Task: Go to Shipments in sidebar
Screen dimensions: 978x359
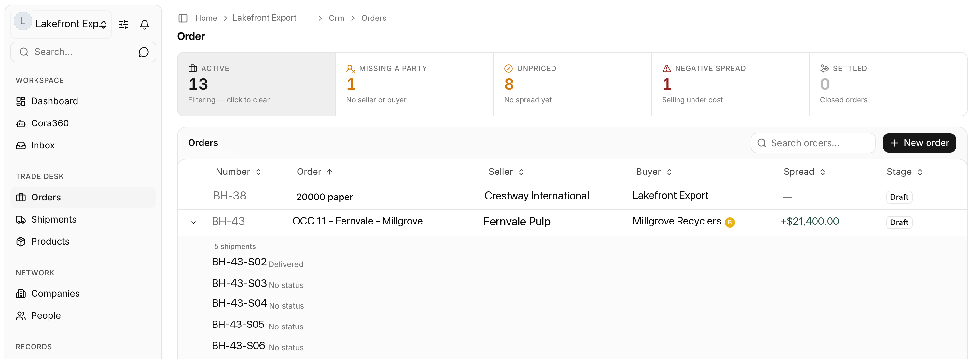Action: [x=83, y=219]
